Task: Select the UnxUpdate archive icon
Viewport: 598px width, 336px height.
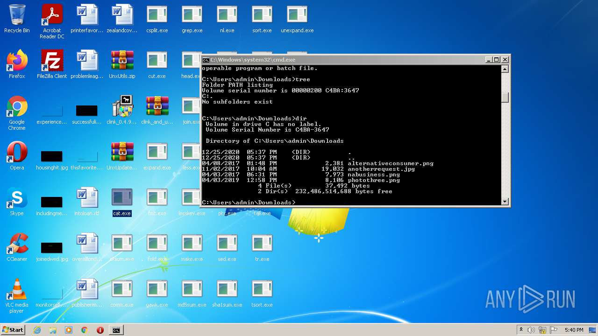Action: pyautogui.click(x=122, y=156)
